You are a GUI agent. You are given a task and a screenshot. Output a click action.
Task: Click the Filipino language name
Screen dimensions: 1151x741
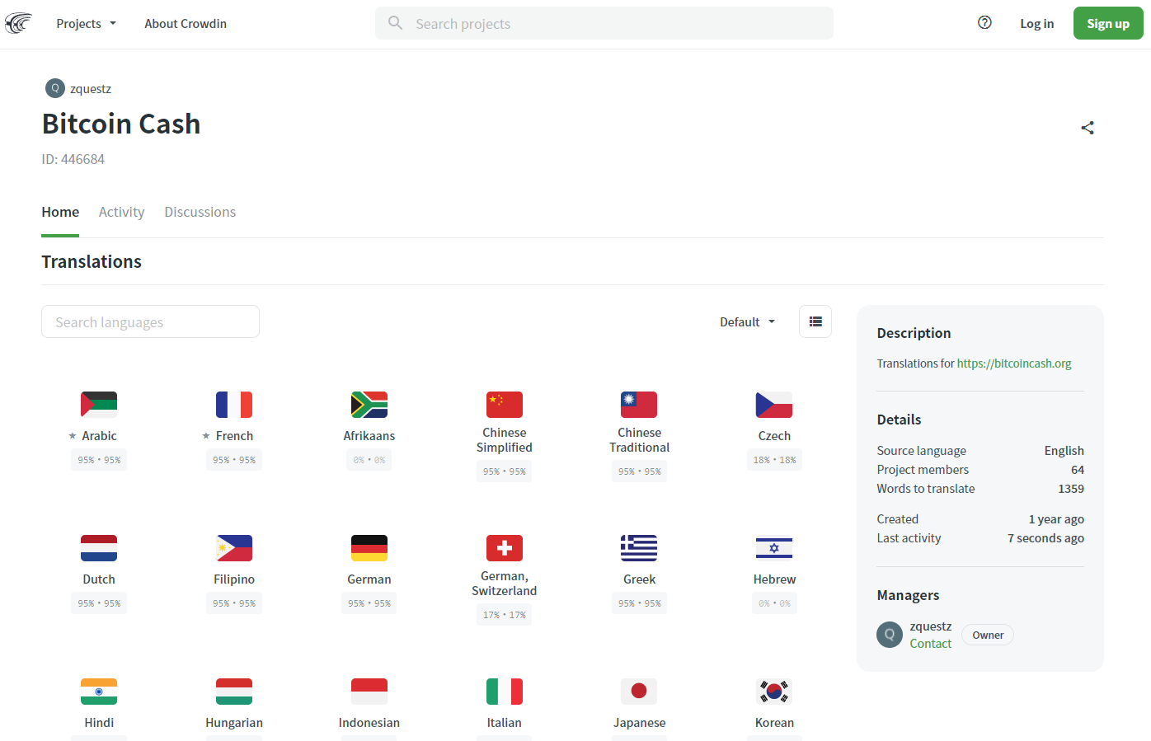coord(234,579)
